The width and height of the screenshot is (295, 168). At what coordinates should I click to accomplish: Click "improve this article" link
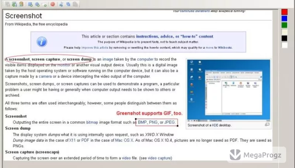[95, 48]
